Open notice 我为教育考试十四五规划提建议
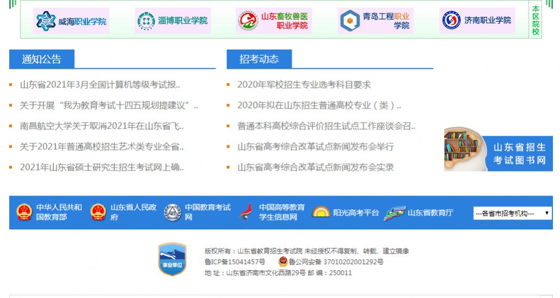This screenshot has width=560, height=298. (109, 105)
